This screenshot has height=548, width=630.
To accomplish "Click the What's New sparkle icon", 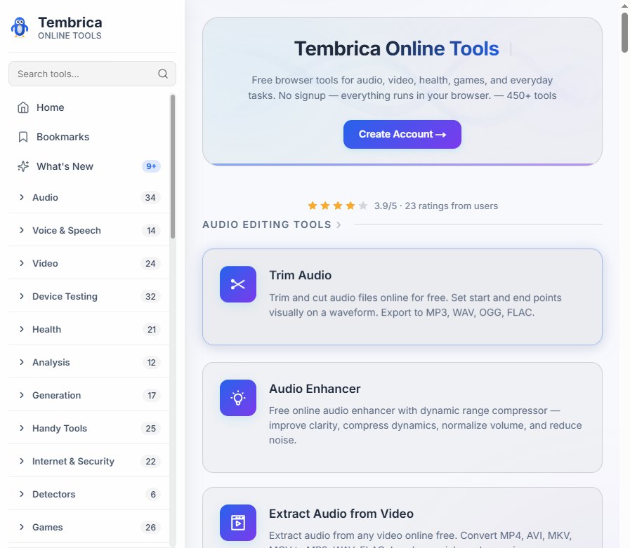I will tap(23, 166).
